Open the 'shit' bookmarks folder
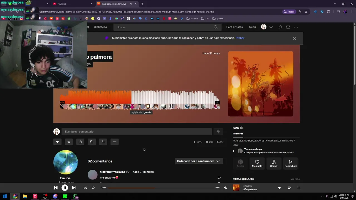 pyautogui.click(x=205, y=19)
